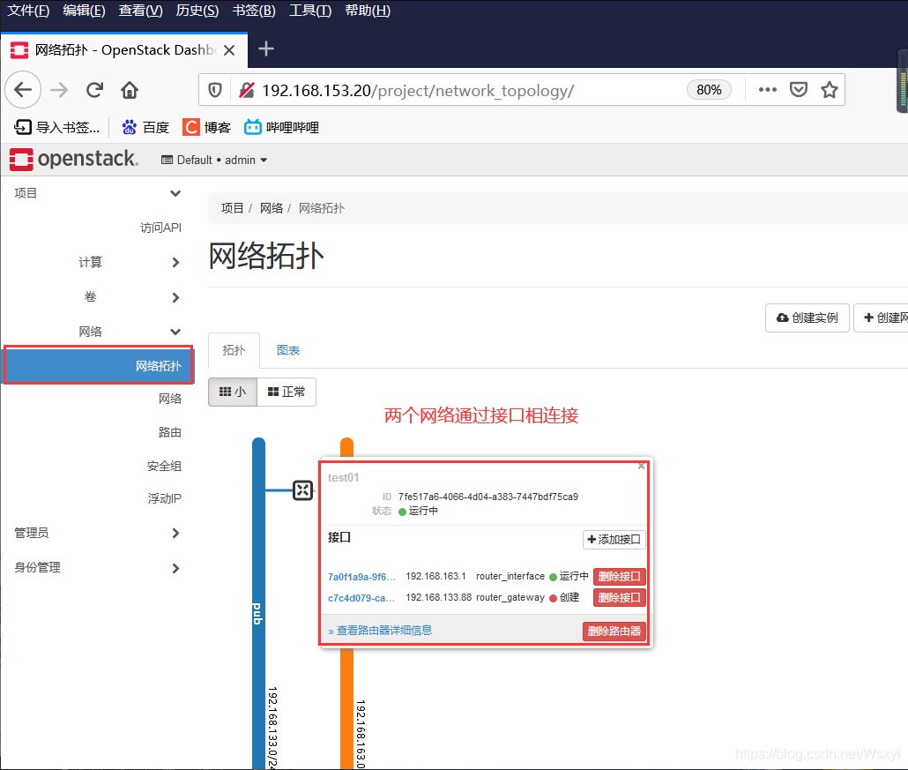Reset the 80% zoom level indicator
Screen dimensions: 908x770
click(709, 90)
